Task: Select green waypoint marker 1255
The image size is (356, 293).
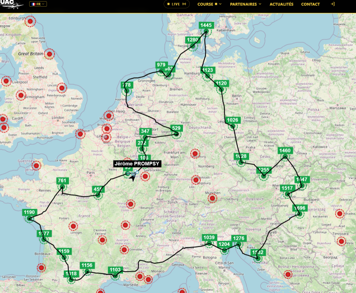Action: pos(264,170)
